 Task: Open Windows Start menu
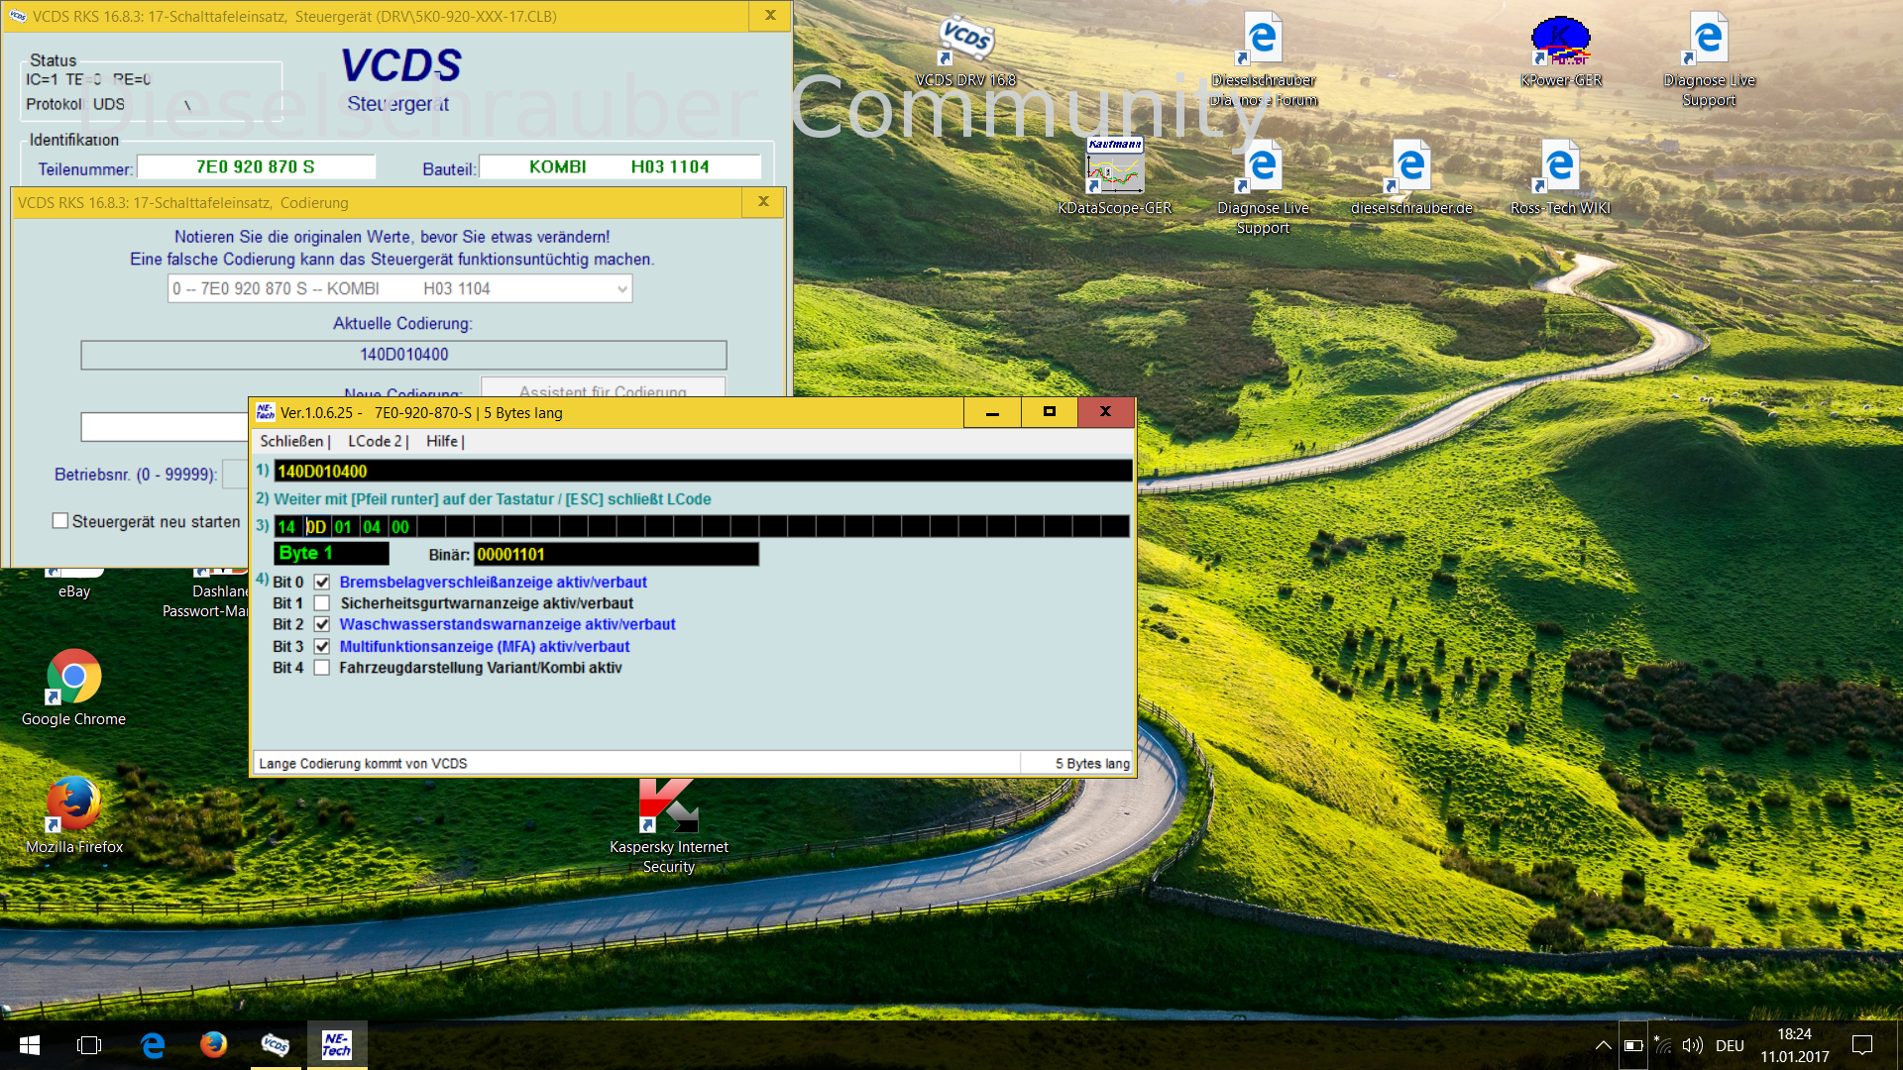click(30, 1045)
